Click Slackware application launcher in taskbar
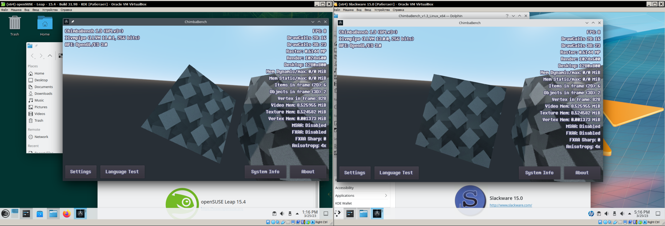The image size is (665, 226). point(338,214)
